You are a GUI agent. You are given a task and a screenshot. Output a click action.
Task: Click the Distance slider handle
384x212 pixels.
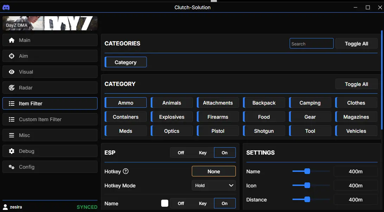coord(307,199)
